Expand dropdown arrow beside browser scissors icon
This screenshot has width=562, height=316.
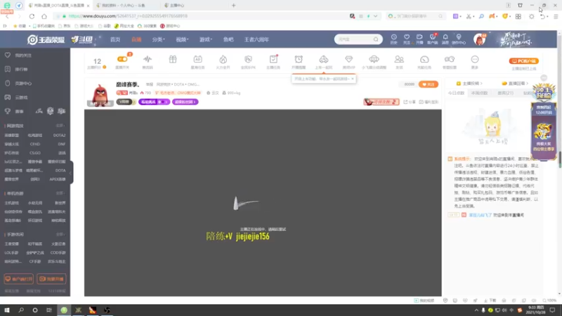pyautogui.click(x=473, y=16)
